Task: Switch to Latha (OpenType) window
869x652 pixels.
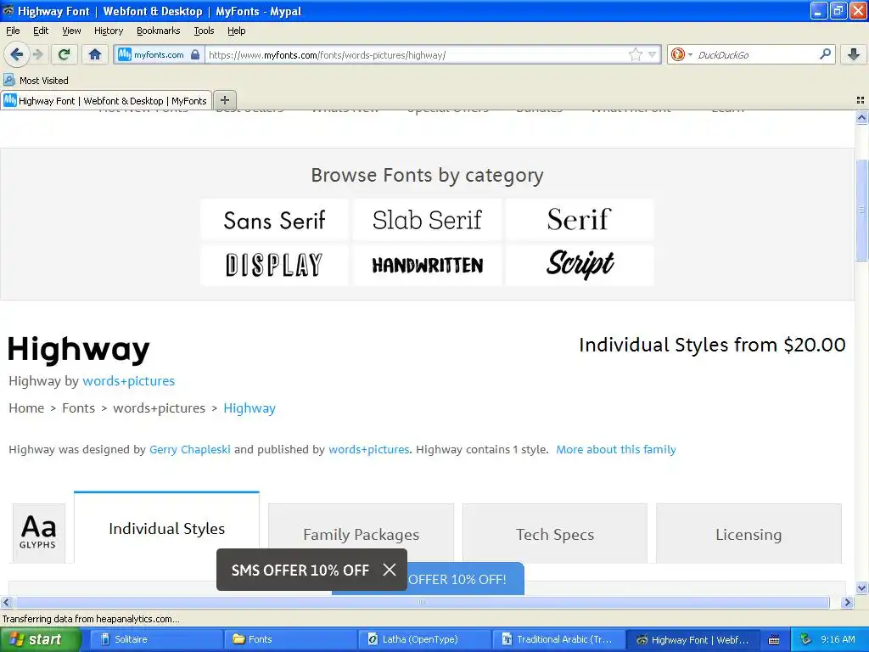Action: 426,639
